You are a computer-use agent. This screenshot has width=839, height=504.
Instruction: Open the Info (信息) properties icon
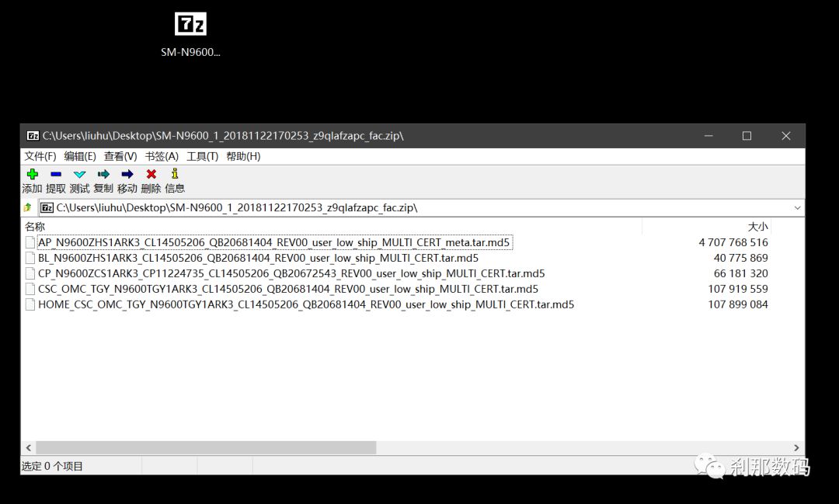pos(175,175)
